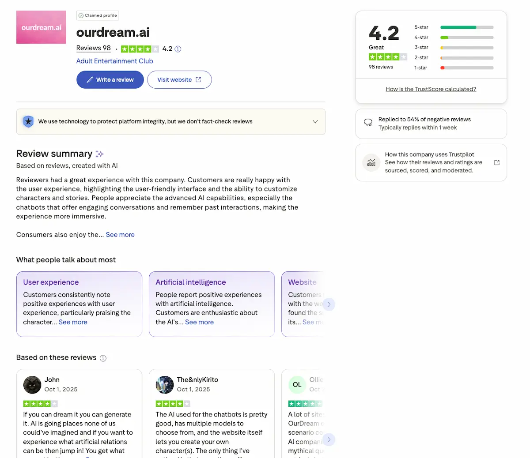Screen dimensions: 530x458
Task: Click the external-link icon on Trustpilot usage card
Action: (x=497, y=162)
